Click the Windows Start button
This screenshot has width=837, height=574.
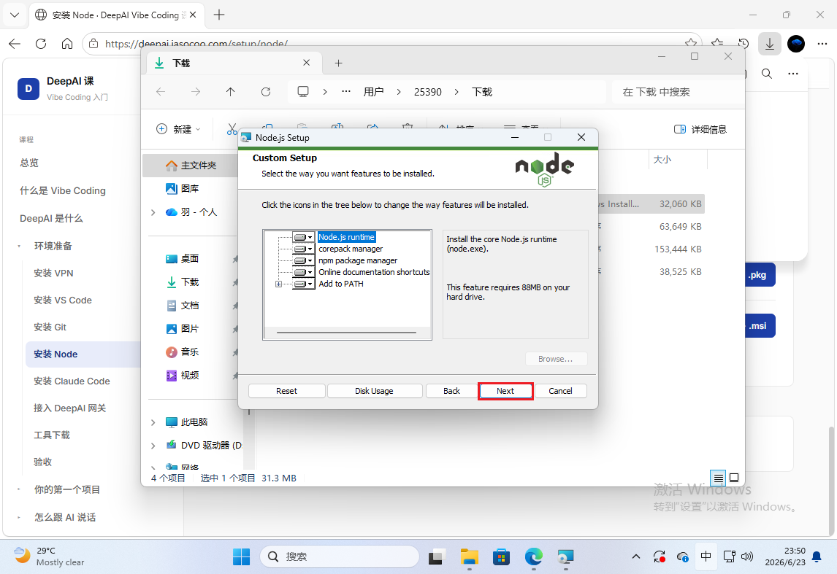pyautogui.click(x=241, y=557)
